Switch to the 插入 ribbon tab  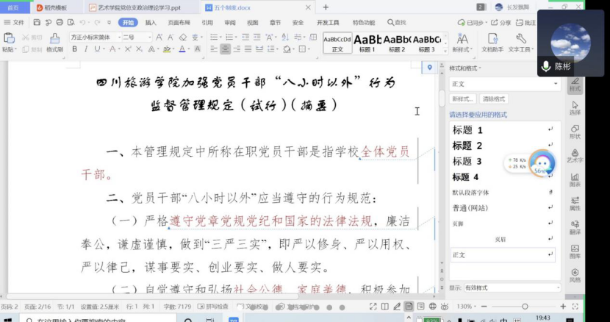[x=151, y=23]
